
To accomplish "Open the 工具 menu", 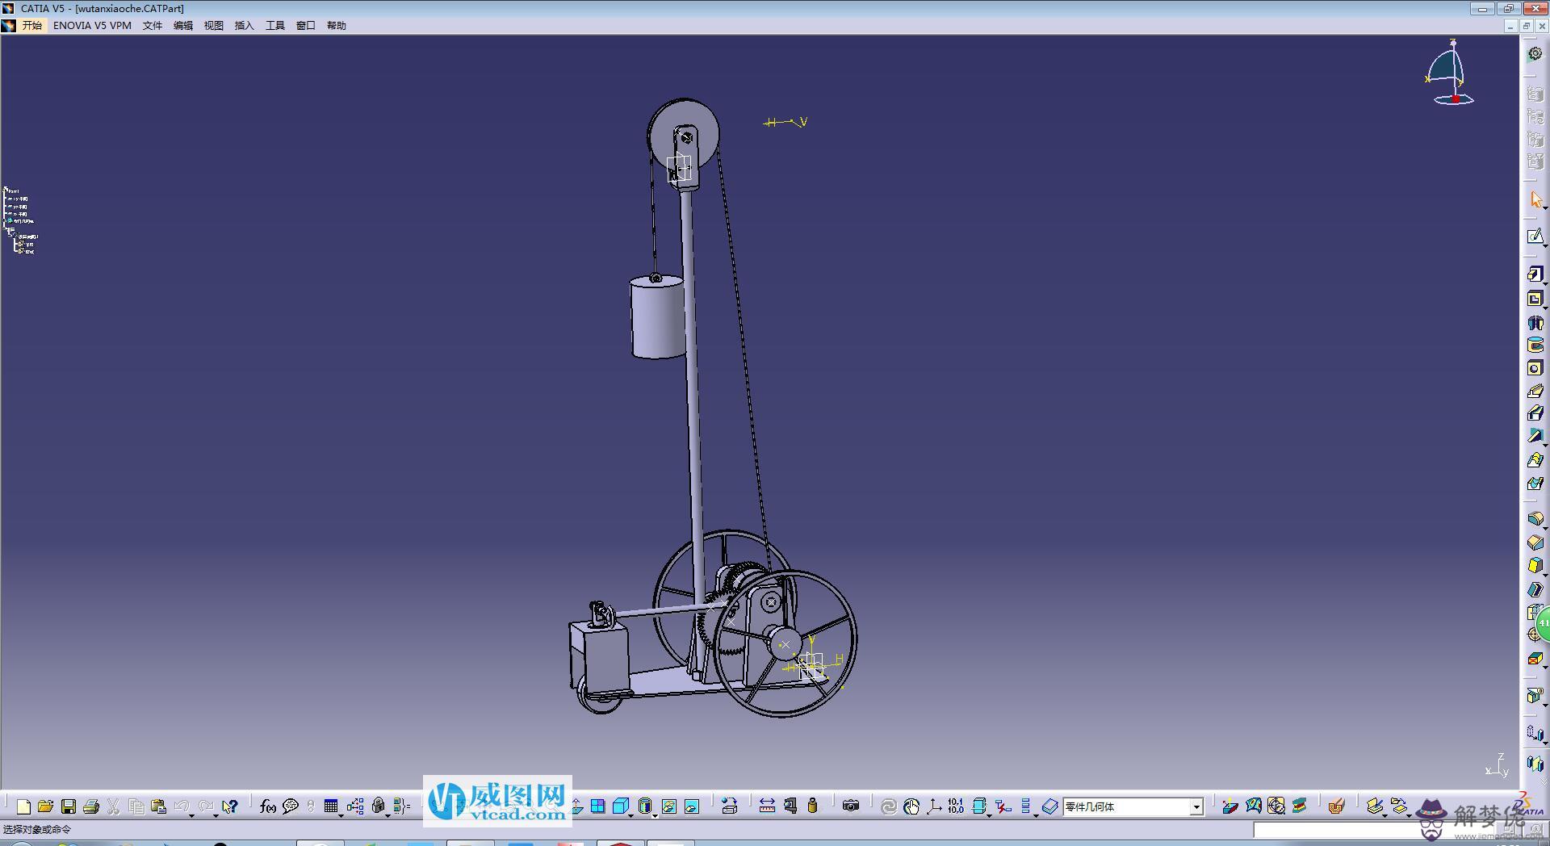I will pos(274,26).
